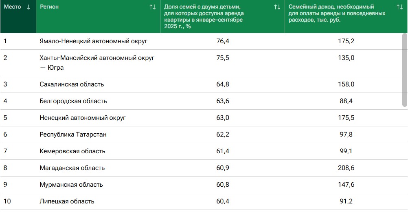
Task: Click the Сахалинская область row
Action: 72,84
